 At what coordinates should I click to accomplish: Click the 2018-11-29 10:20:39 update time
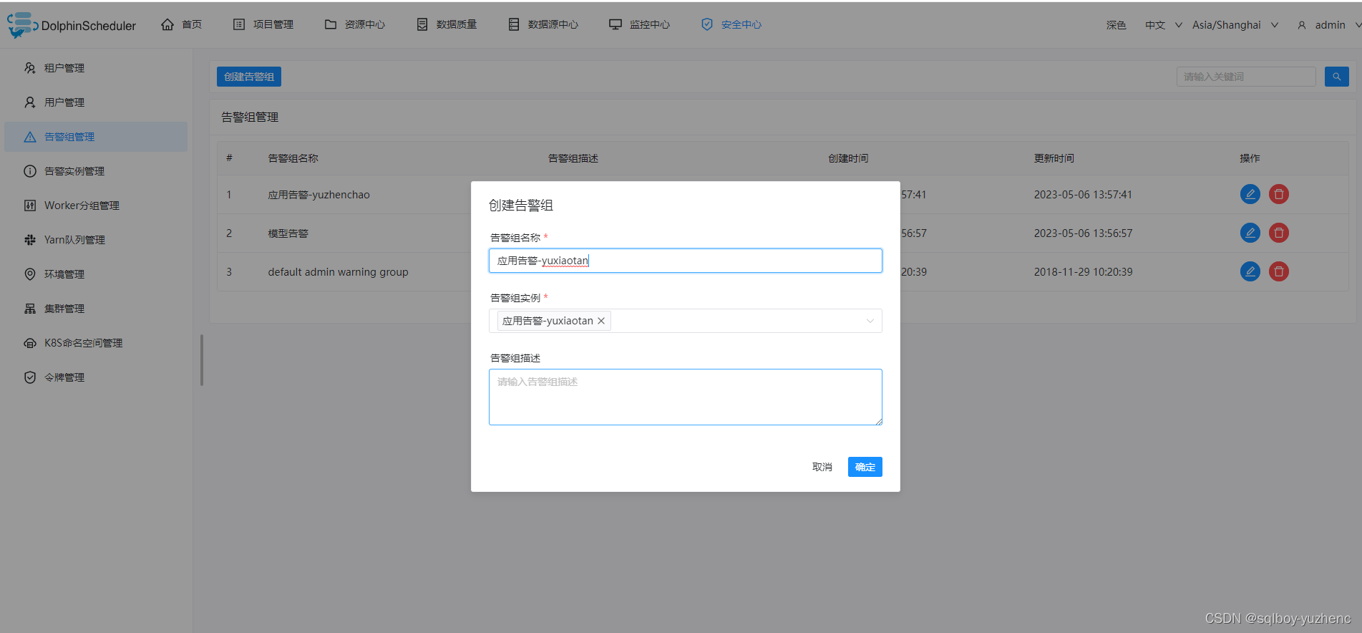pos(1083,272)
